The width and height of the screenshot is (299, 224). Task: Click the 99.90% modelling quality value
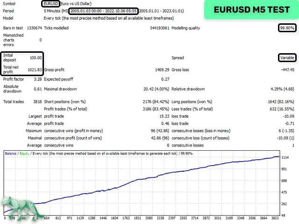[x=286, y=28]
